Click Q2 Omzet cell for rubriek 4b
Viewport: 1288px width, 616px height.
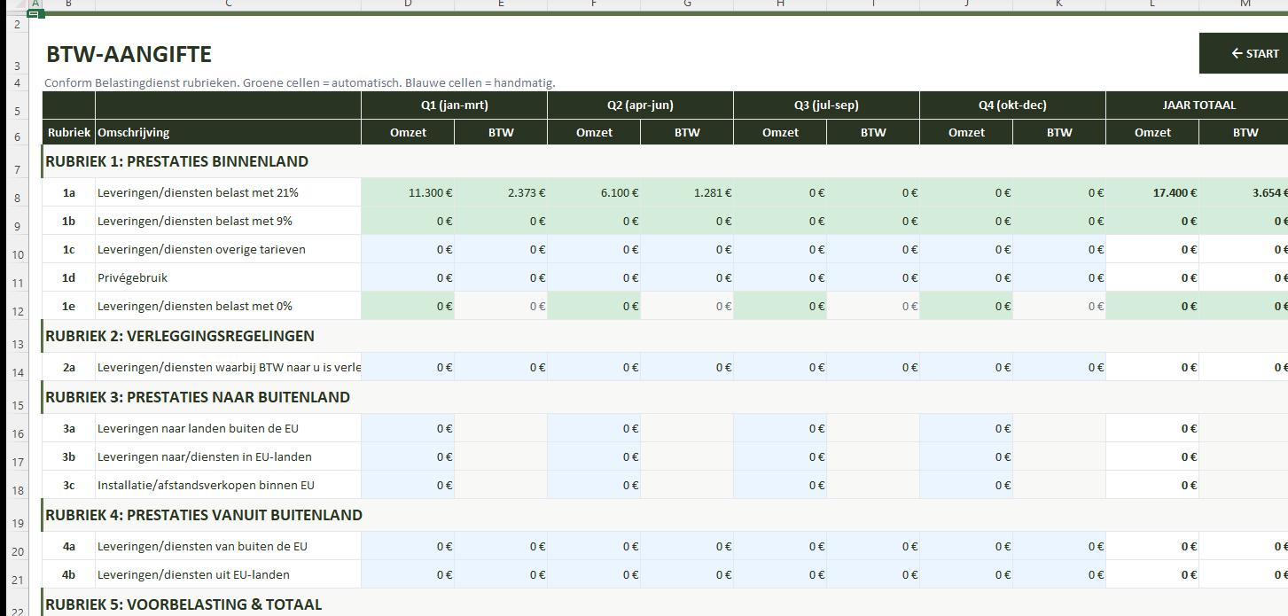pyautogui.click(x=594, y=574)
